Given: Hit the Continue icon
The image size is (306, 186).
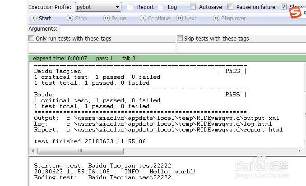Looking at the screenshot, I should click(x=143, y=18).
